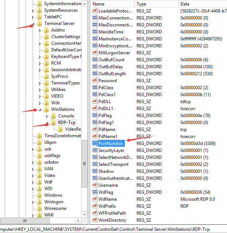Select the Winlogon key in tree
Image resolution: width=227 pixels, height=233 pixels.
point(53,202)
